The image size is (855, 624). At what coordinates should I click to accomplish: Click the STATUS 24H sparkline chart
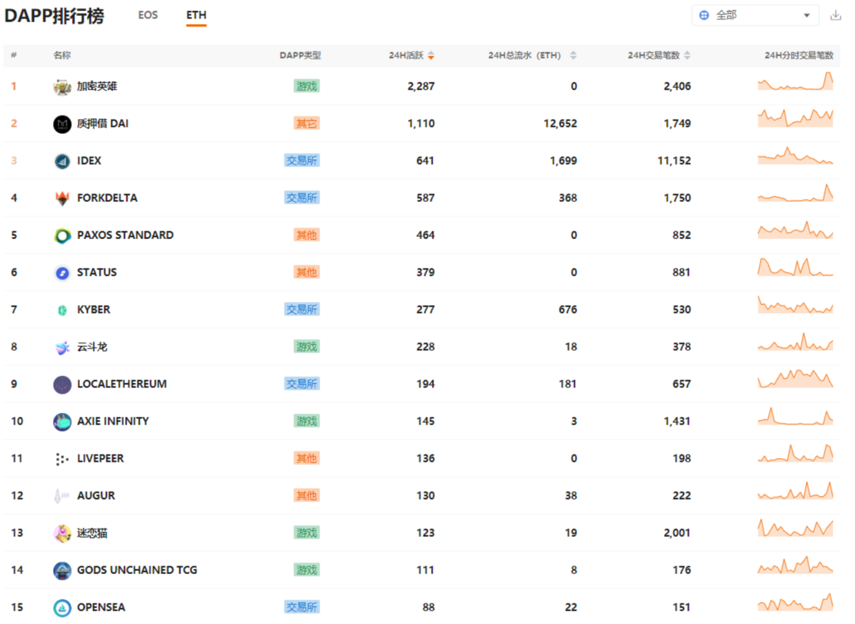point(795,268)
